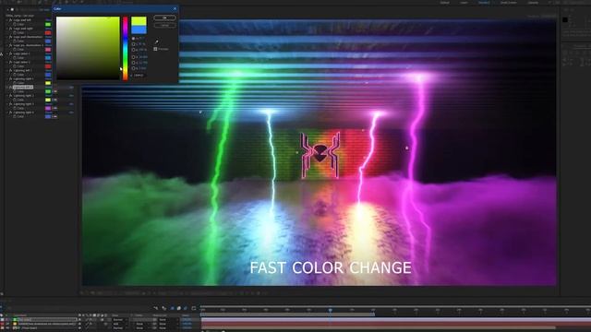Toggle the Preview checkbox in Color dialog
Screen dimensions: 591x332
click(x=155, y=49)
